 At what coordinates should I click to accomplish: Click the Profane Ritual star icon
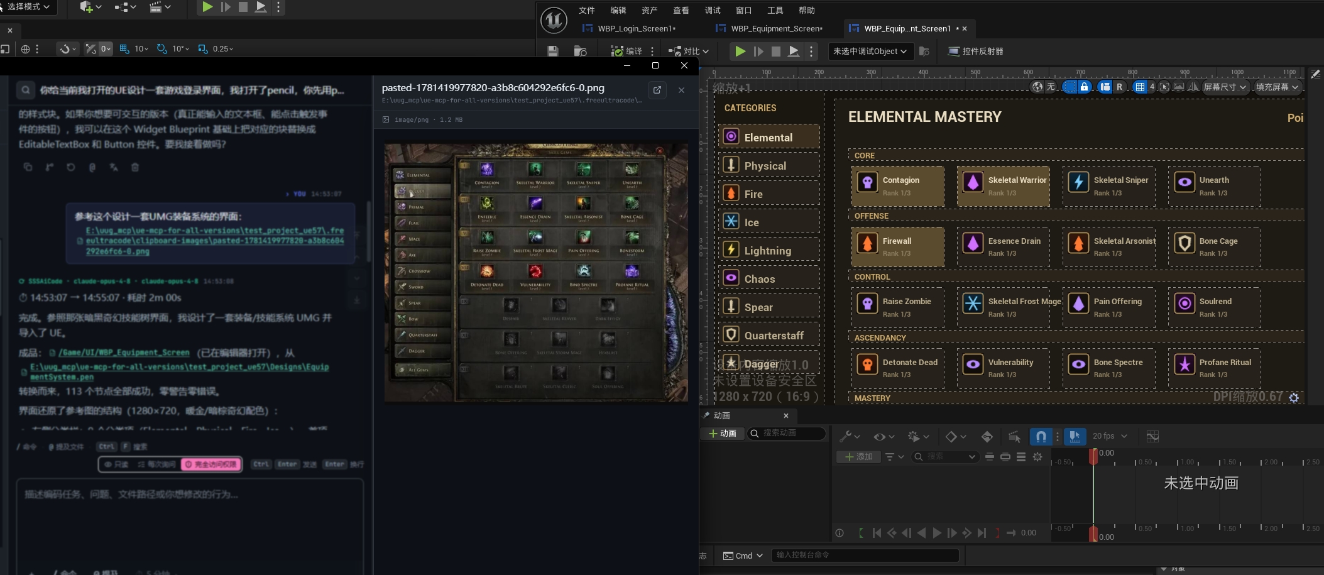[x=1184, y=364]
